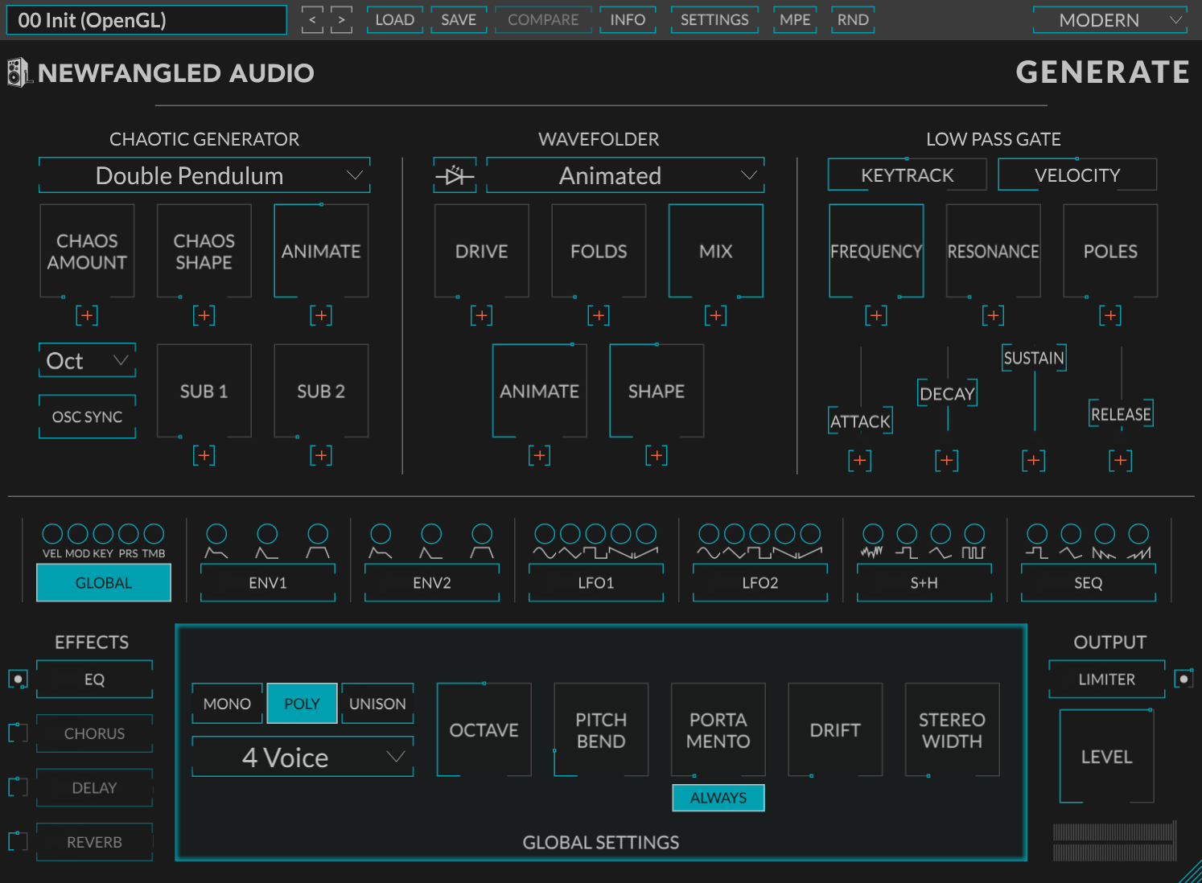The height and width of the screenshot is (883, 1202).
Task: Click S+H noise output circle
Action: [873, 533]
